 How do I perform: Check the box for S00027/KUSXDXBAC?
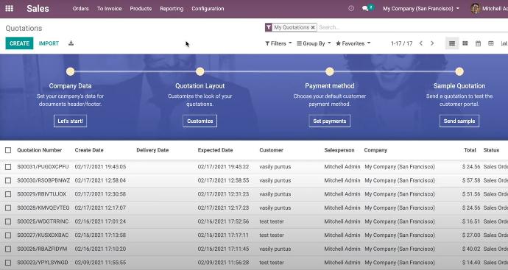tap(8, 235)
